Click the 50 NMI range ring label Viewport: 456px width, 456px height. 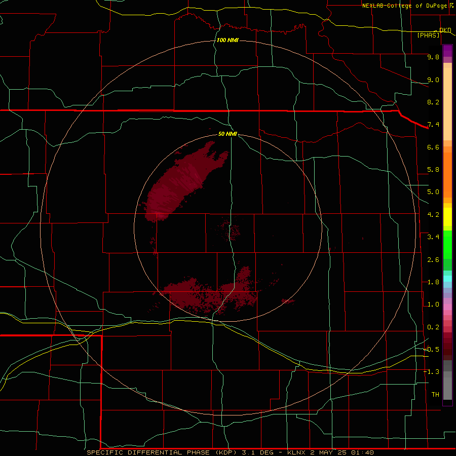(x=227, y=134)
